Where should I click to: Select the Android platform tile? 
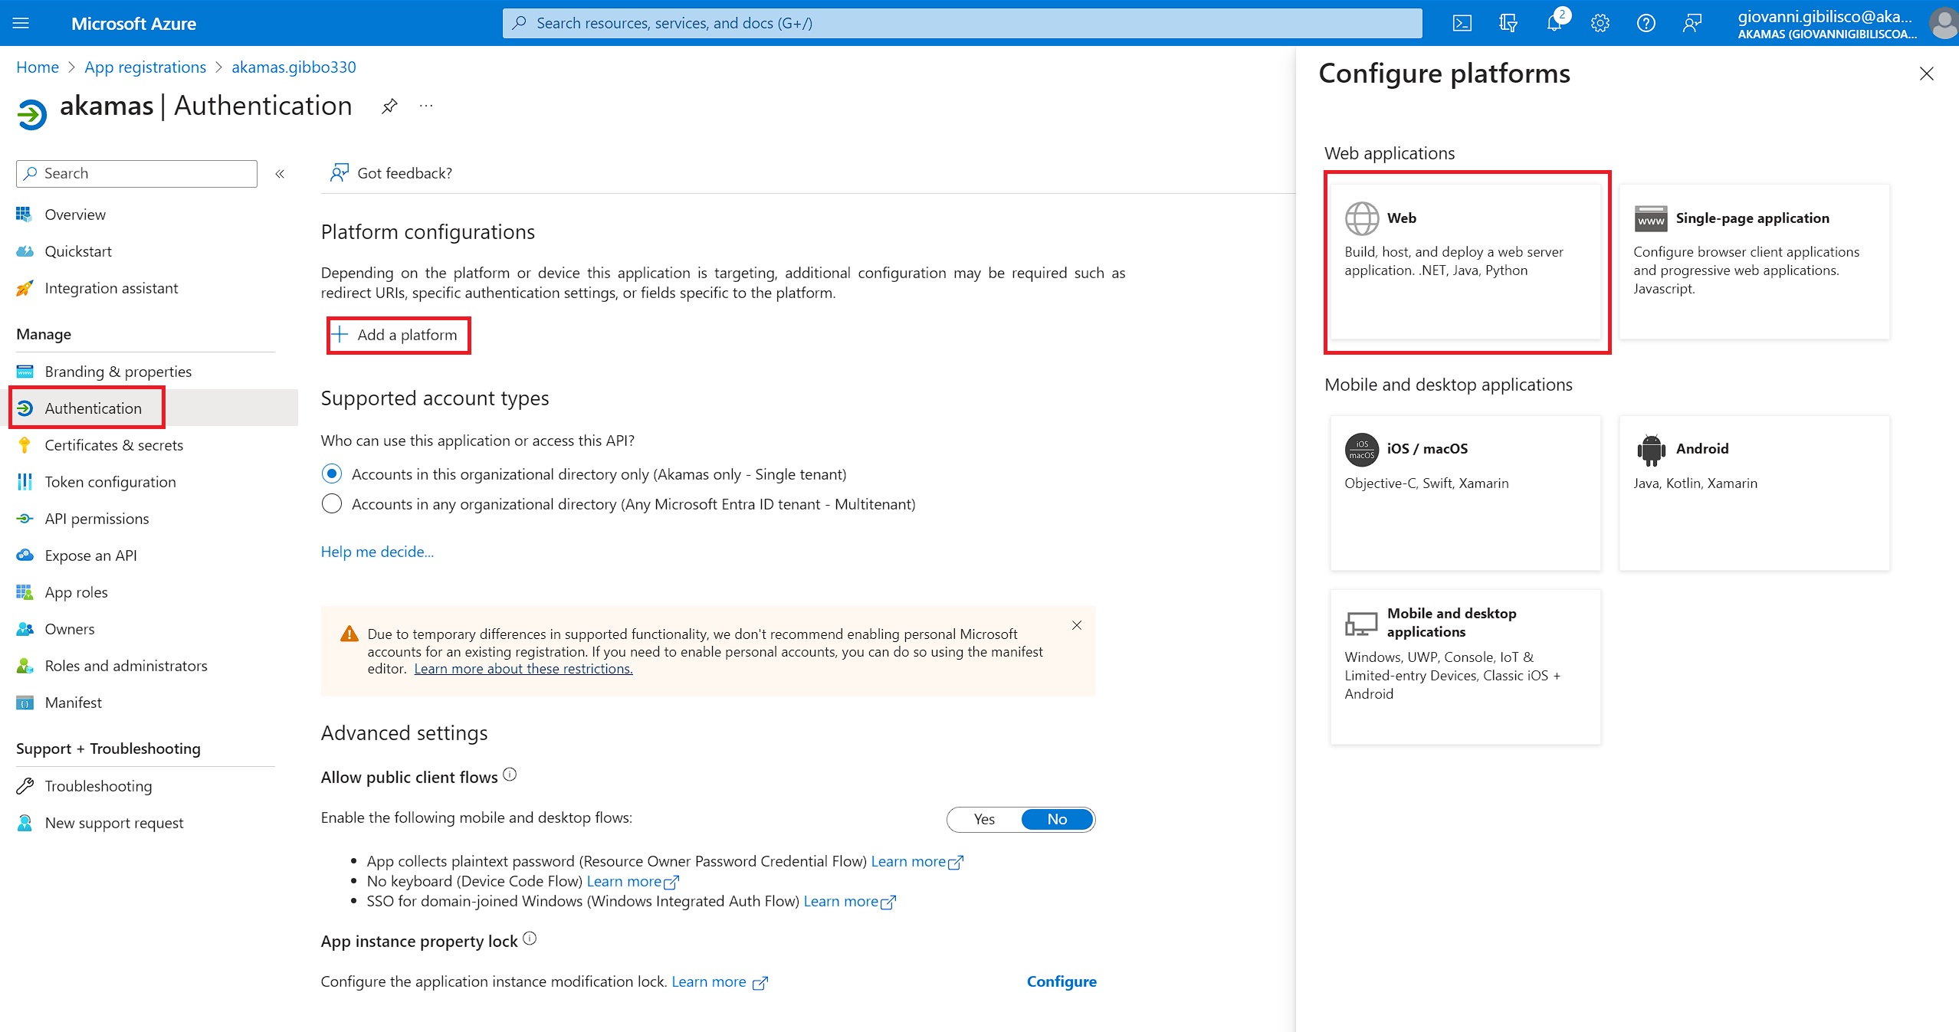coord(1754,492)
